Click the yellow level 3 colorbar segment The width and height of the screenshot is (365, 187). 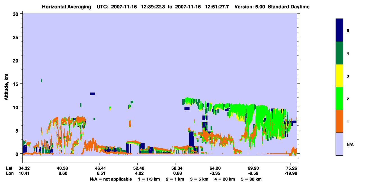(x=339, y=76)
